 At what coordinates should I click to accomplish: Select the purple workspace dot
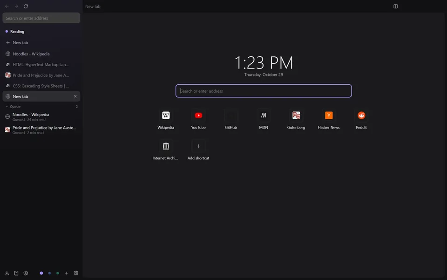pyautogui.click(x=41, y=273)
